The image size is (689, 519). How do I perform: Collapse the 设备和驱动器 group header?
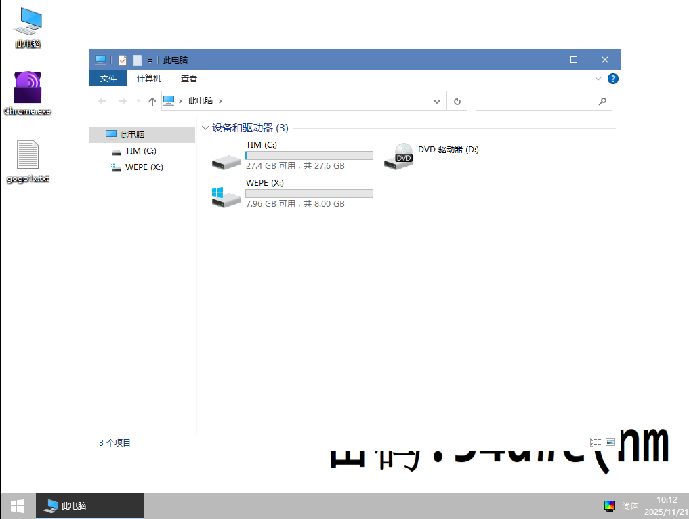click(205, 128)
